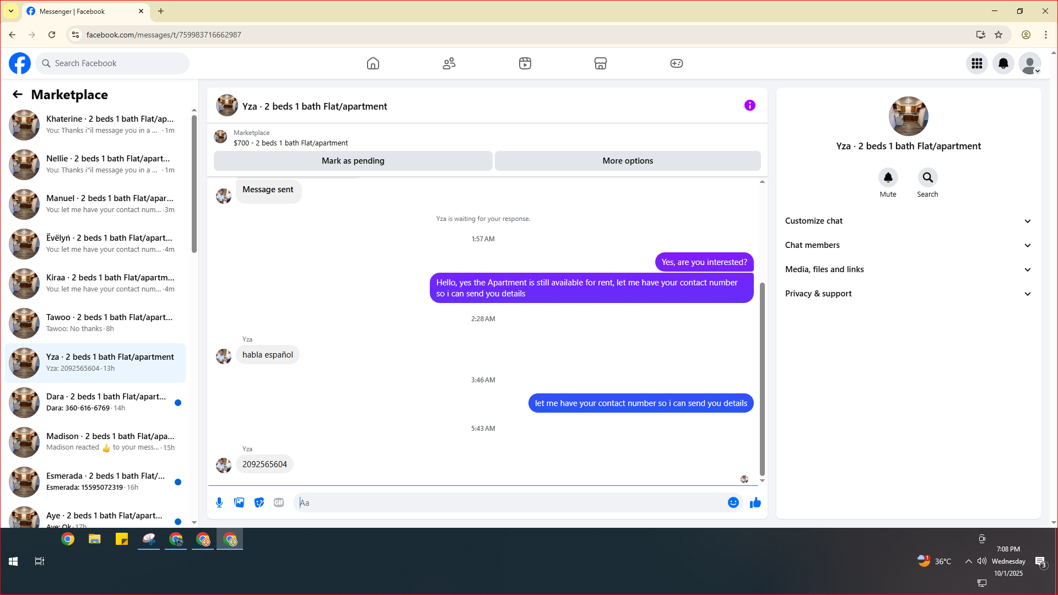
Task: Open Madison conversation
Action: (x=95, y=442)
